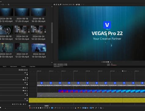Switch to the Project Notes tab
The width and height of the screenshot is (145, 111).
pos(32,66)
